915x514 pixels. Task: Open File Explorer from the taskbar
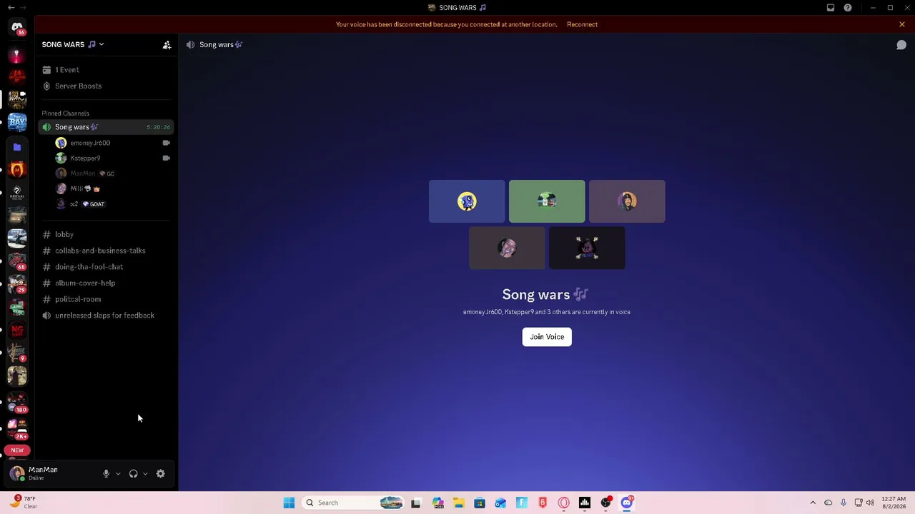[x=458, y=503]
